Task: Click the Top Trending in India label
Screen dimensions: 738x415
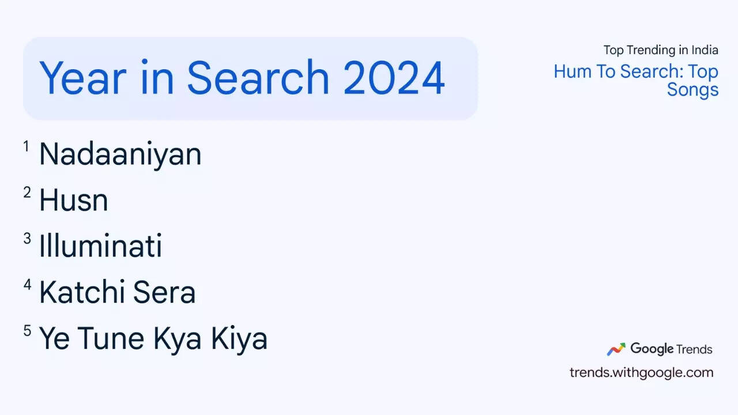Action: coord(661,50)
